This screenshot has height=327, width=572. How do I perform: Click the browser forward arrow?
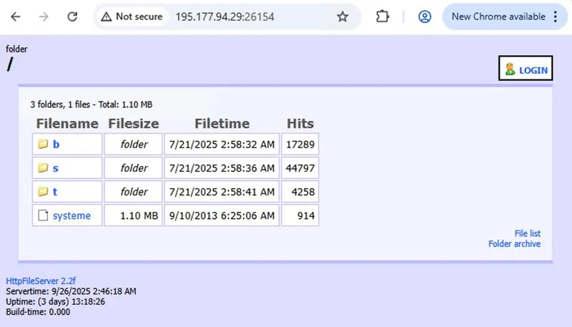44,16
